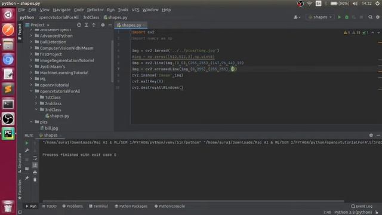This screenshot has width=382, height=215.
Task: Open Terminal from the Ubuntu dock
Action: [x=8, y=104]
